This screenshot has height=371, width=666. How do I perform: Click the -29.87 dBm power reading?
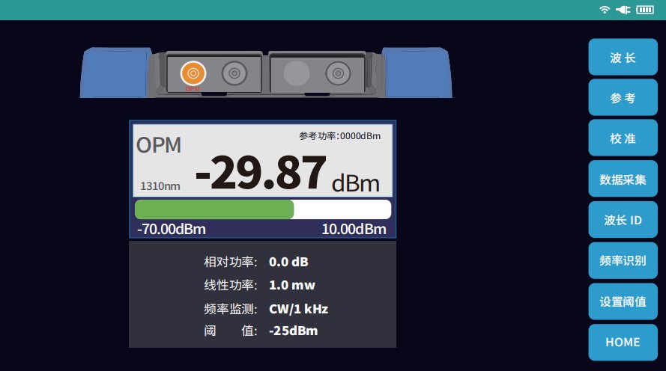click(x=261, y=173)
